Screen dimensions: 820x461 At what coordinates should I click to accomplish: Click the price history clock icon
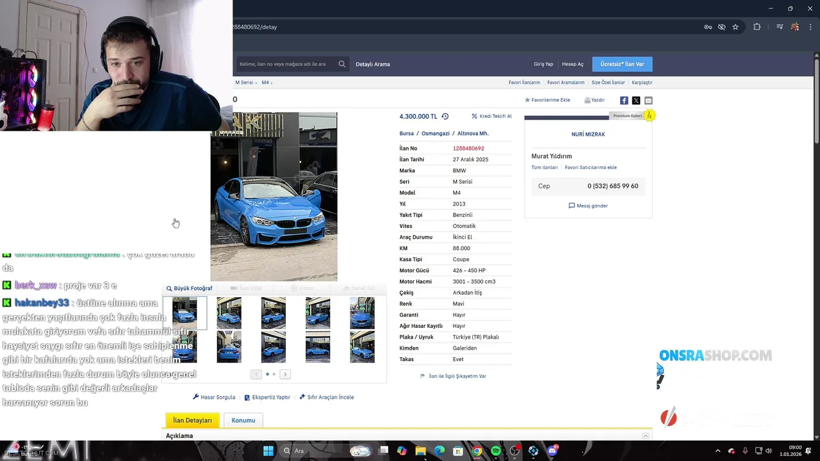point(445,117)
